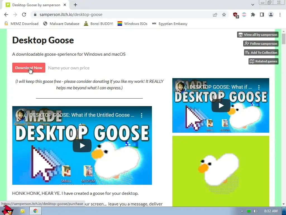Play the sidebar Desktop Goose video
This screenshot has width=286, height=215.
tap(221, 106)
